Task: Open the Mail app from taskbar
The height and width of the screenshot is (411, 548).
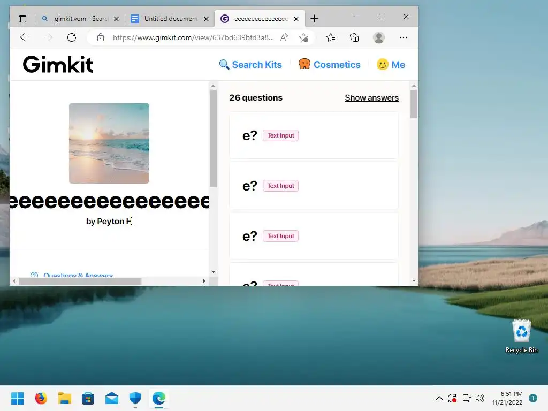Action: point(112,398)
